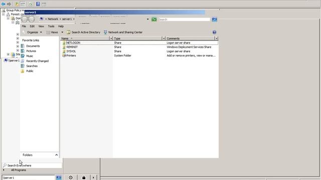Click Logon server share comment for NETLOGON
Viewport: 321px width, 180px height.
[179, 43]
